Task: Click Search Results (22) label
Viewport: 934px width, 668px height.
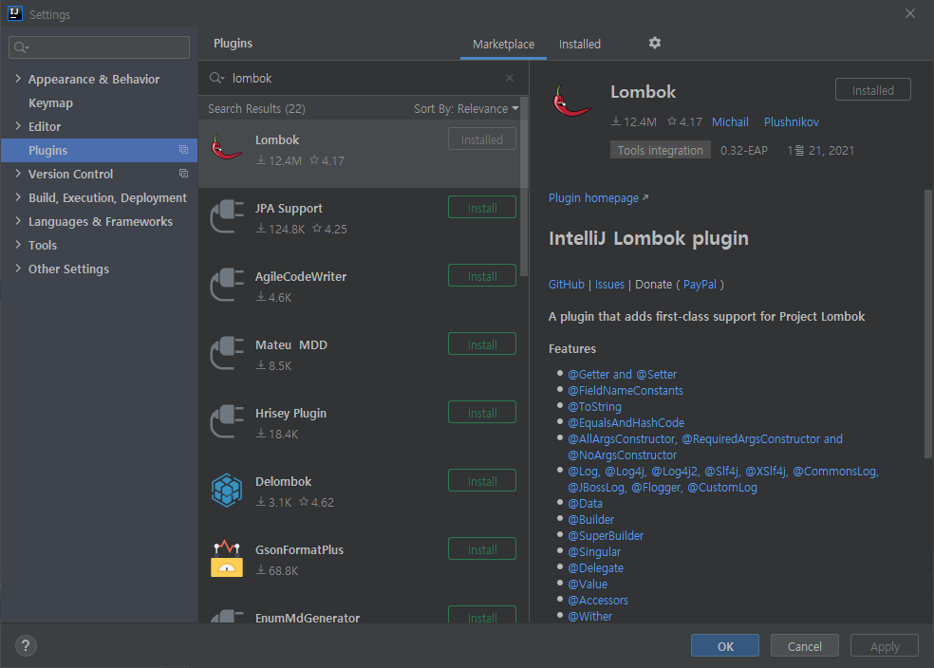Action: pyautogui.click(x=256, y=108)
